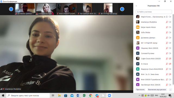Unmute 3В 1-4 РАДЧУК Артур microphone
The height and width of the screenshot is (98, 174).
tap(167, 43)
